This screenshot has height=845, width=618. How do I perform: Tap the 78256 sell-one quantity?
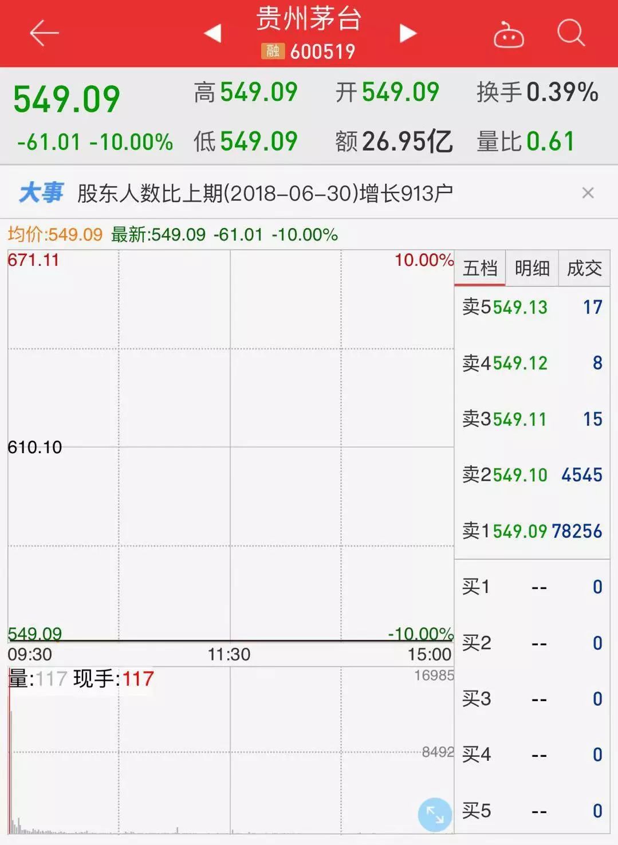pyautogui.click(x=577, y=531)
